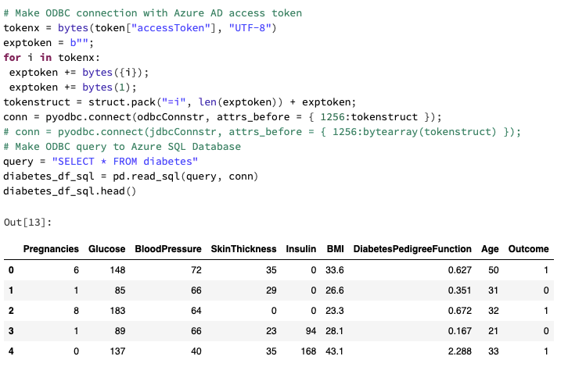Image resolution: width=568 pixels, height=374 pixels.
Task: Click Age value 31
Action: click(x=494, y=290)
